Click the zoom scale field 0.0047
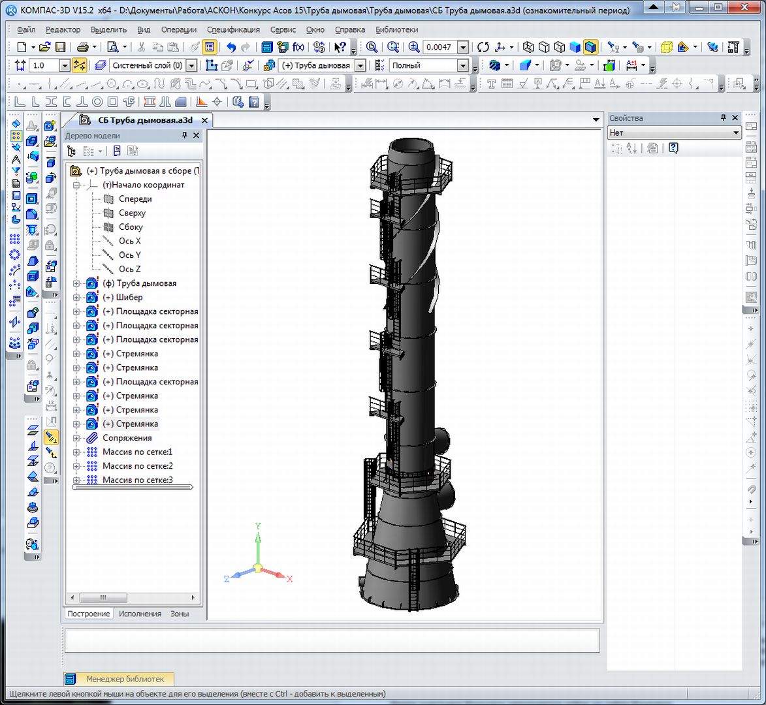The width and height of the screenshot is (766, 705). (439, 47)
